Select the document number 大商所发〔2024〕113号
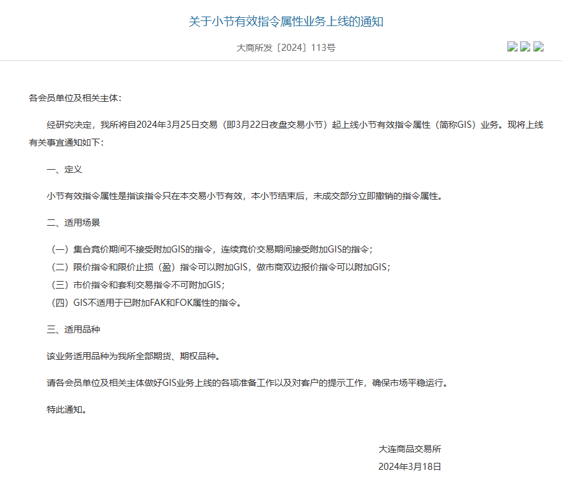562x501 pixels. [286, 48]
